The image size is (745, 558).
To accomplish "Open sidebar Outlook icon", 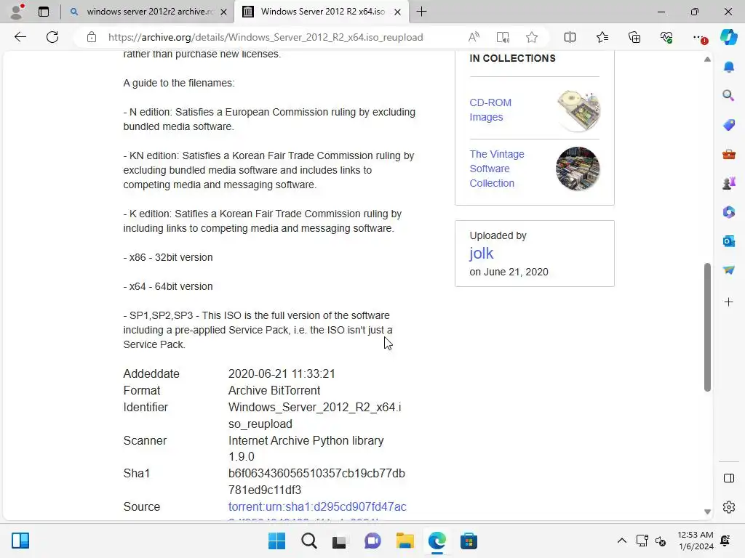I will (x=729, y=241).
